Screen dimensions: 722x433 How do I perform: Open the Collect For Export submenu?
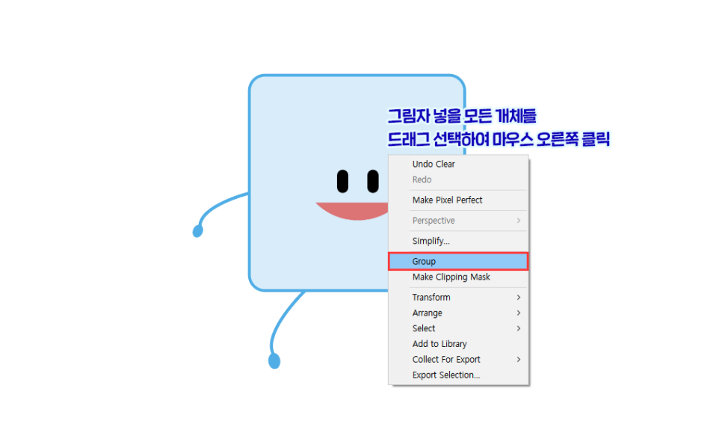pyautogui.click(x=458, y=359)
